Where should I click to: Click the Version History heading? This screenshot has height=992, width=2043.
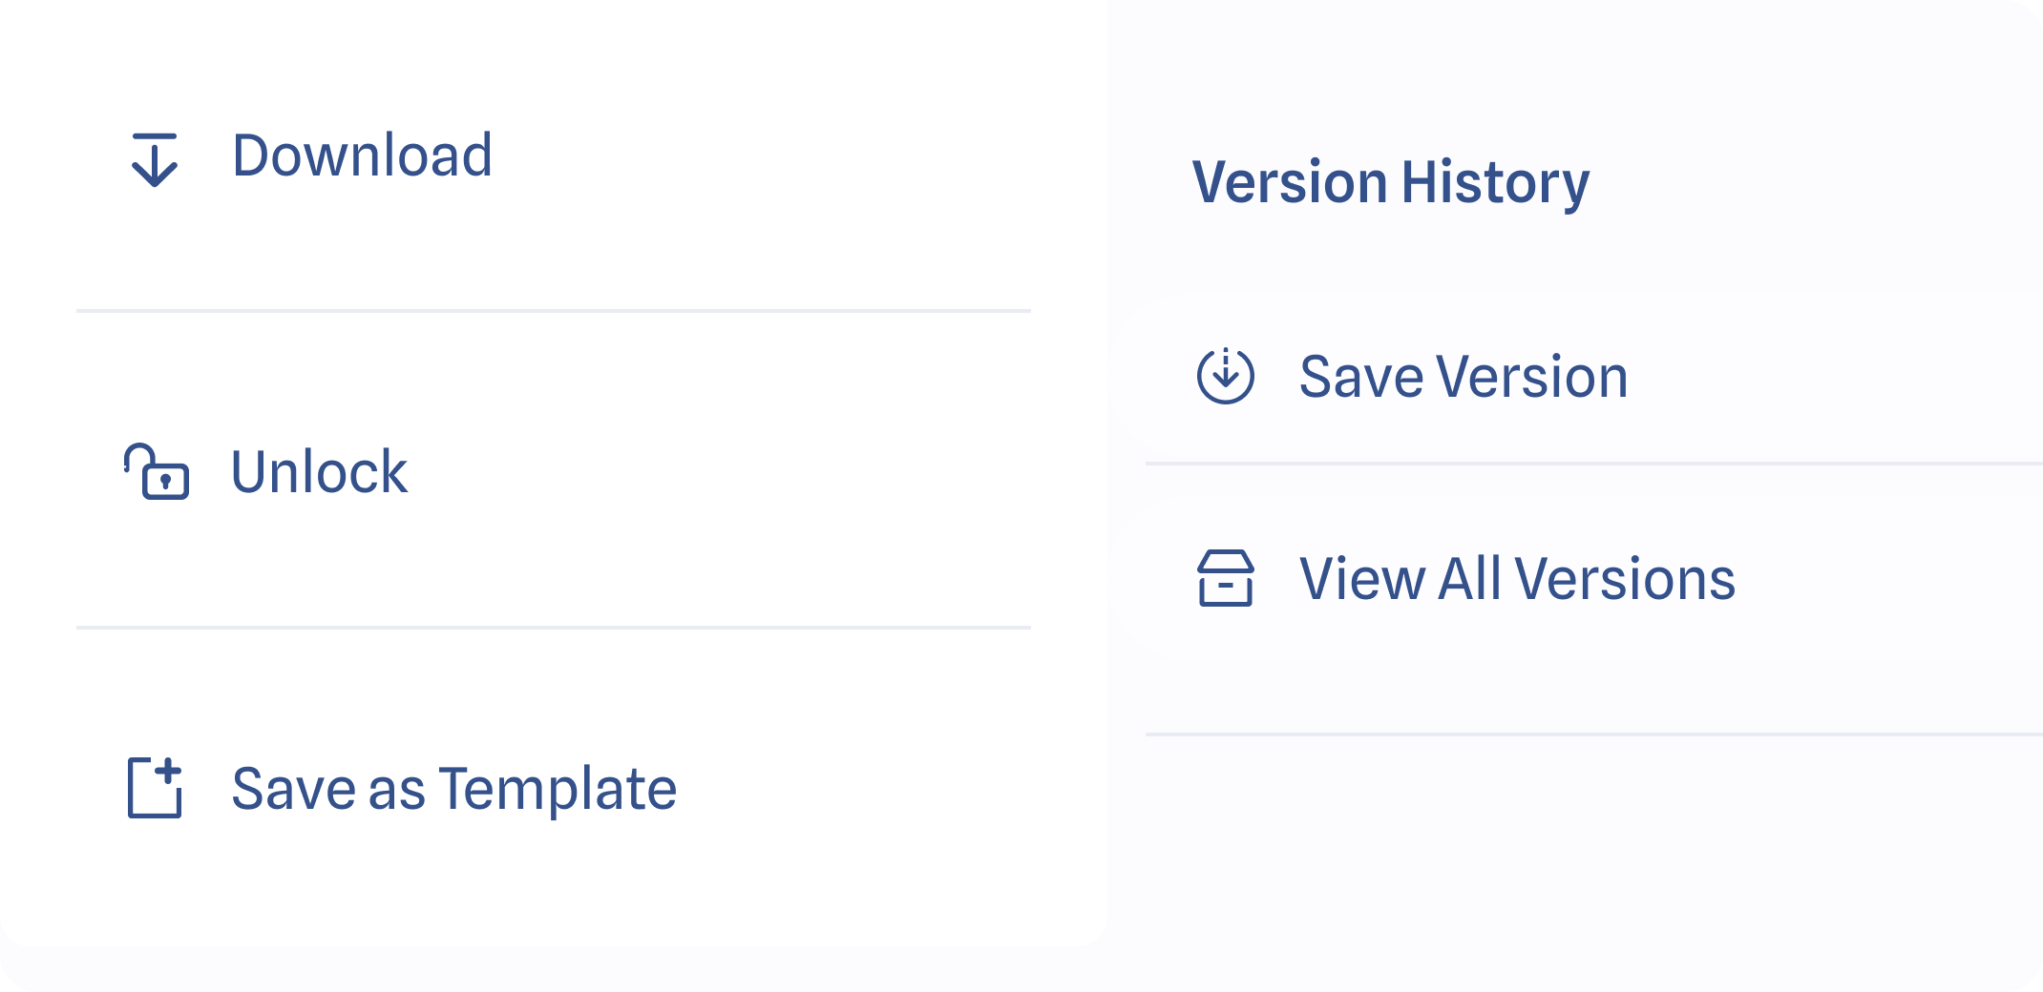[x=1390, y=181]
